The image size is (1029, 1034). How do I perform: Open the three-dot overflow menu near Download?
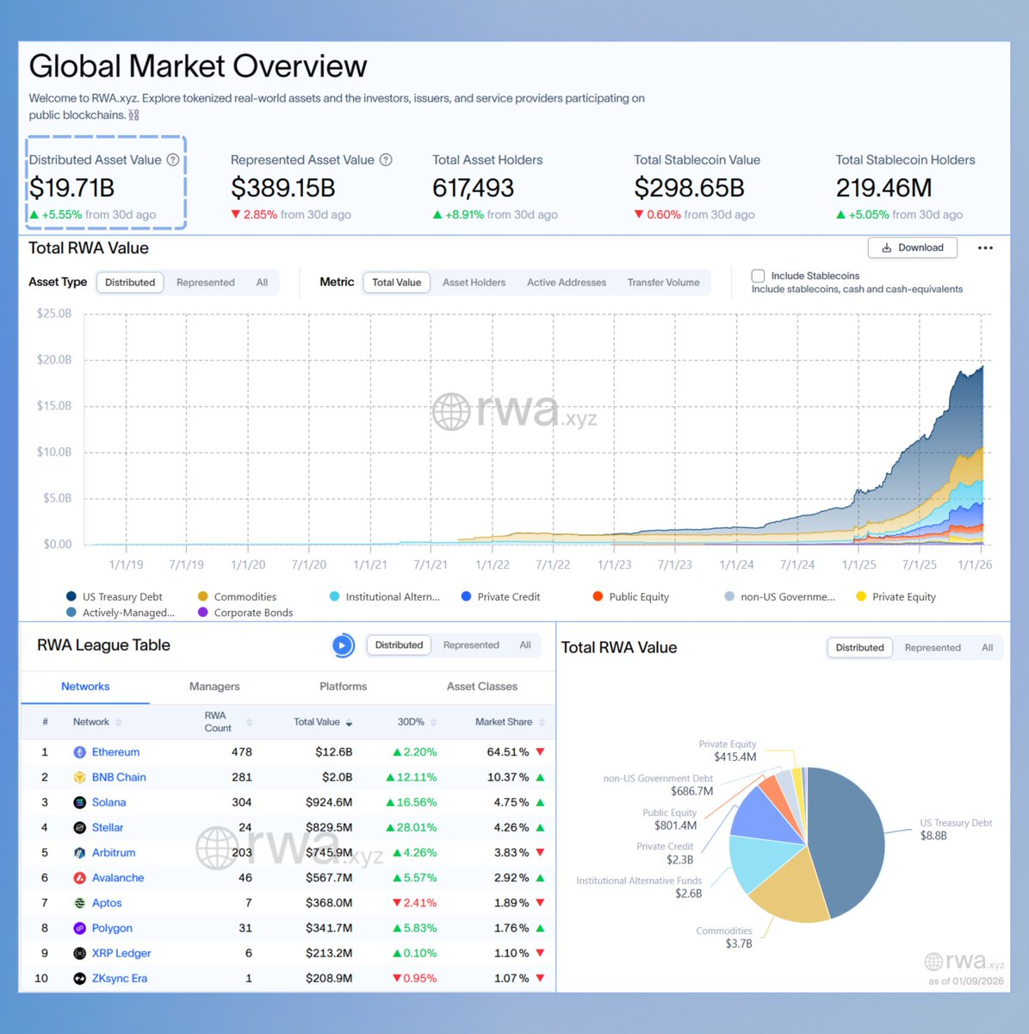(x=984, y=247)
